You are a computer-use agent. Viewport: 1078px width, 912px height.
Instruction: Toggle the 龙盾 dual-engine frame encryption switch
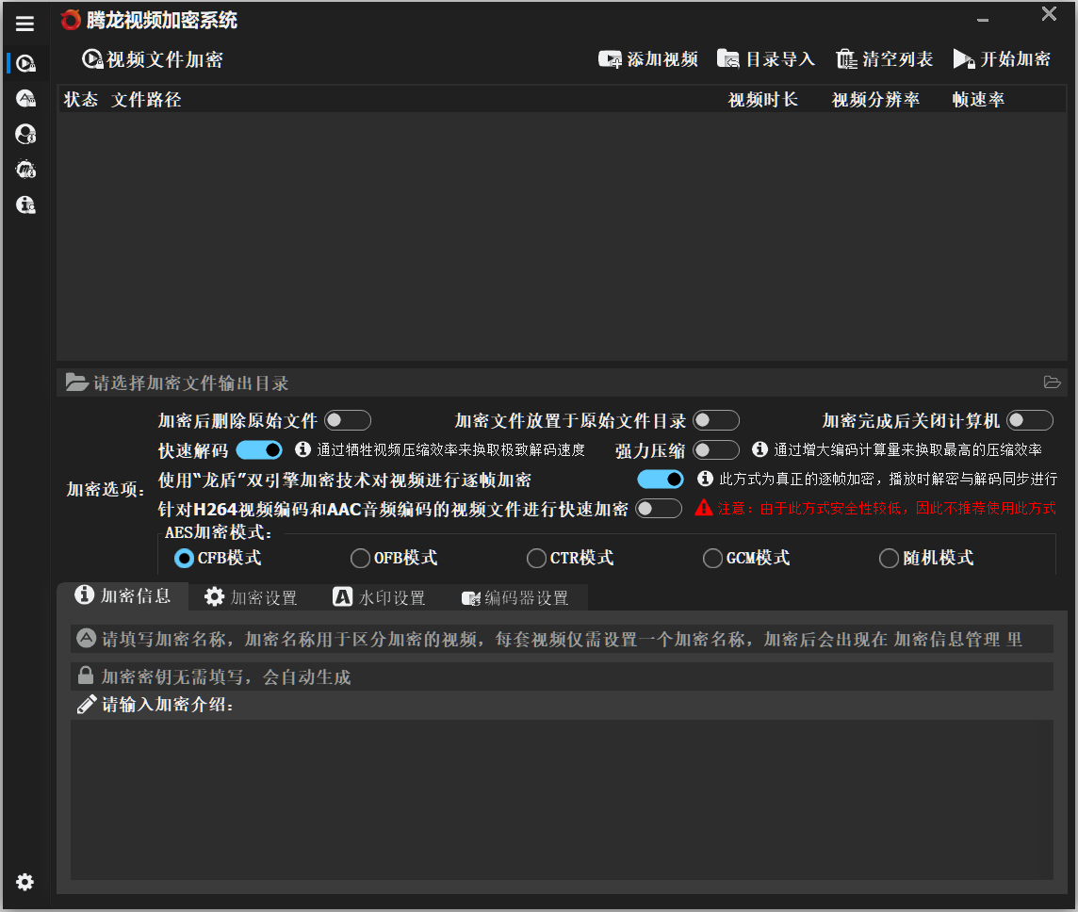[x=661, y=479]
